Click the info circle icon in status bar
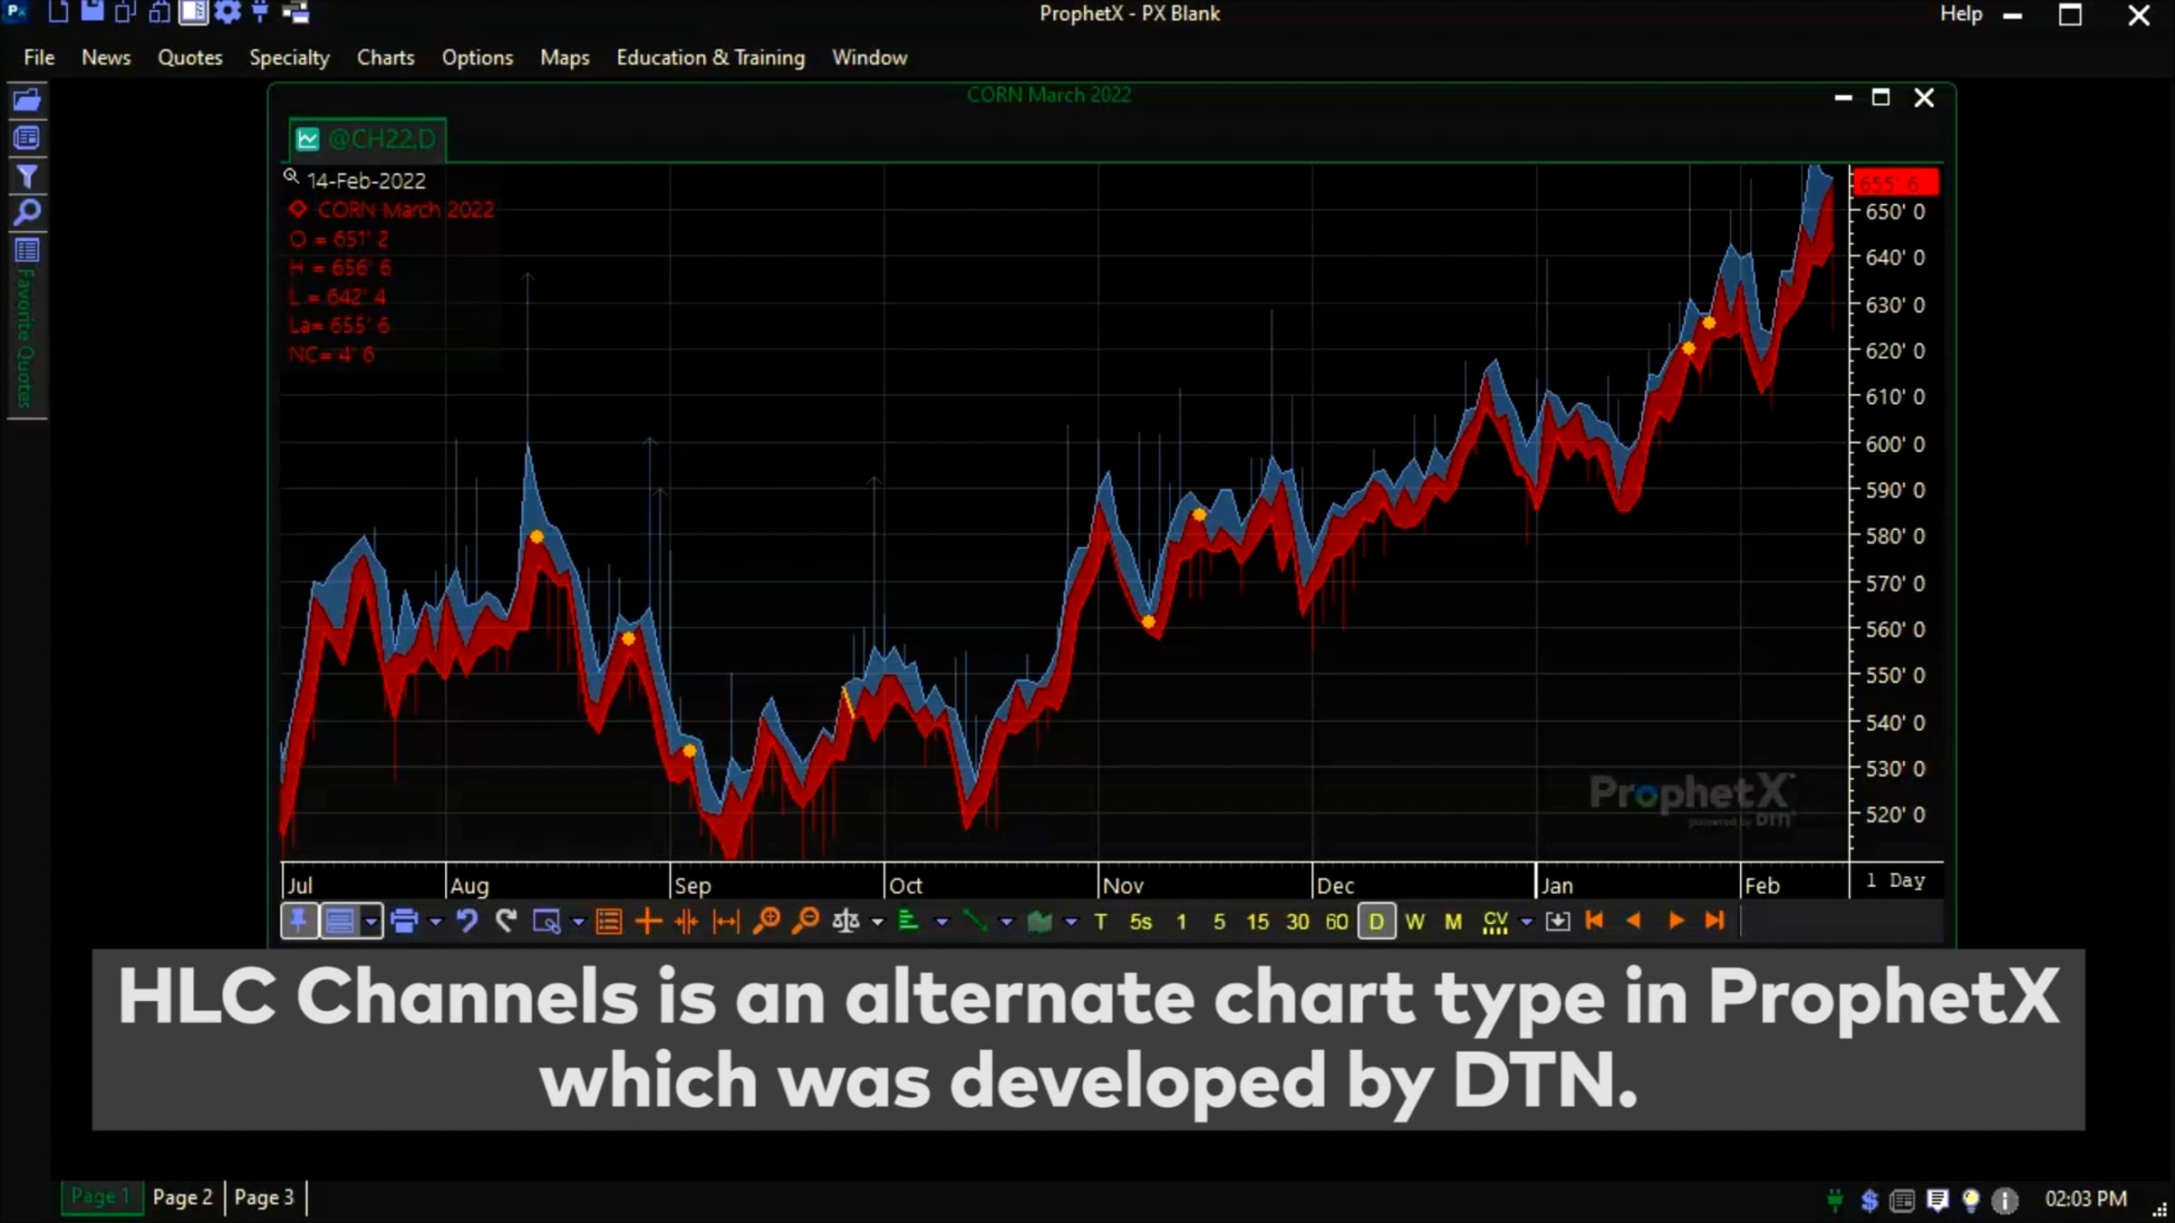The height and width of the screenshot is (1223, 2175). pos(2005,1200)
